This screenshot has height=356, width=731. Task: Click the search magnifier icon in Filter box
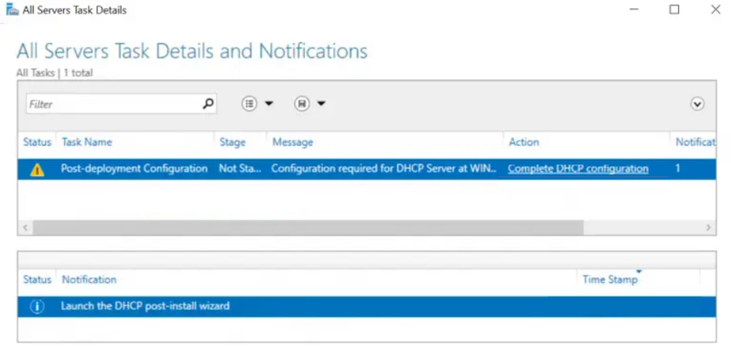[208, 104]
